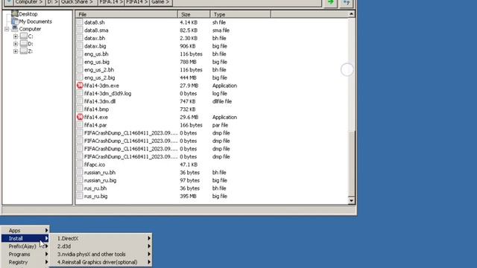Select the Programs menu item
477x268 pixels.
tap(25, 254)
